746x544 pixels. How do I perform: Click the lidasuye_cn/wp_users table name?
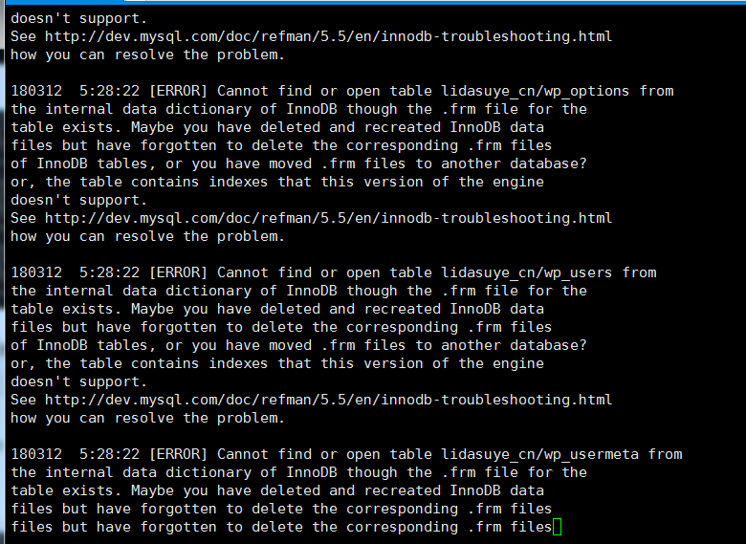pyautogui.click(x=527, y=272)
